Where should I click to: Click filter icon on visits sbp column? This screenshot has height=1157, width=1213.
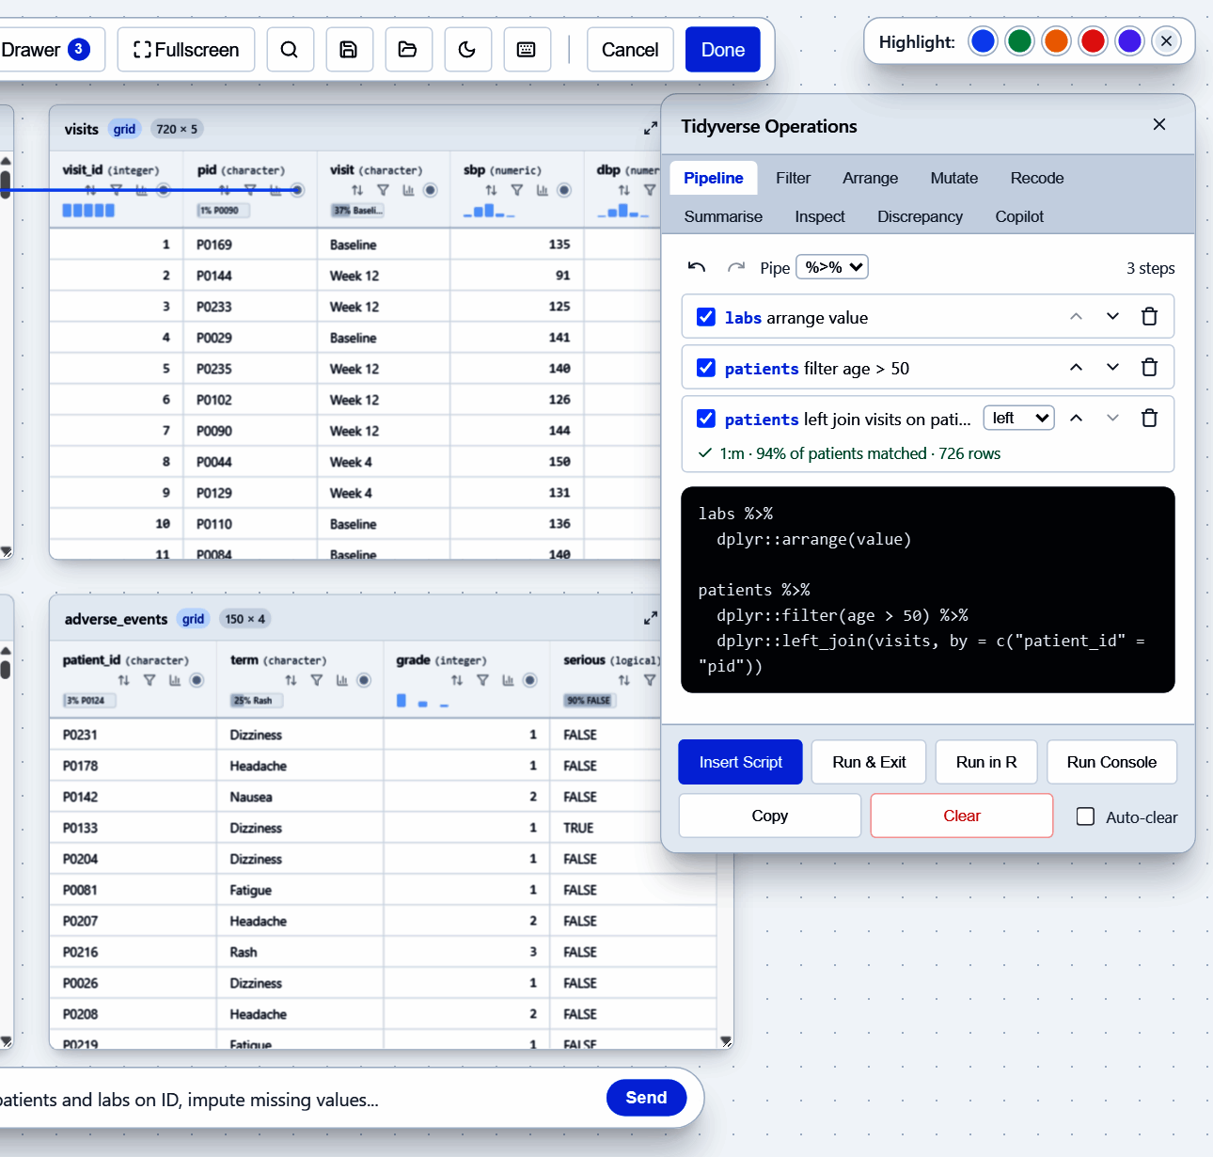point(517,190)
